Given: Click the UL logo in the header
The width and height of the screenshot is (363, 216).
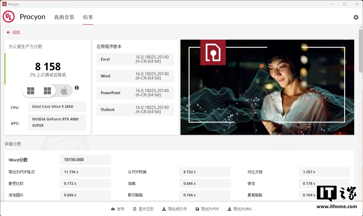Looking at the screenshot, I should click(9, 17).
